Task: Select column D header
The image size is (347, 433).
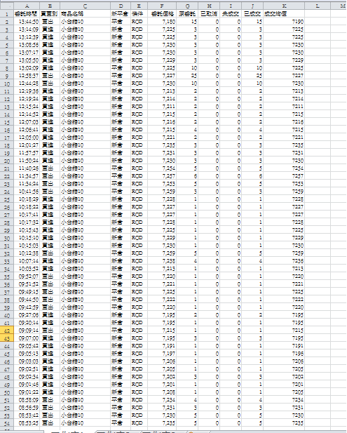Action: click(x=121, y=6)
